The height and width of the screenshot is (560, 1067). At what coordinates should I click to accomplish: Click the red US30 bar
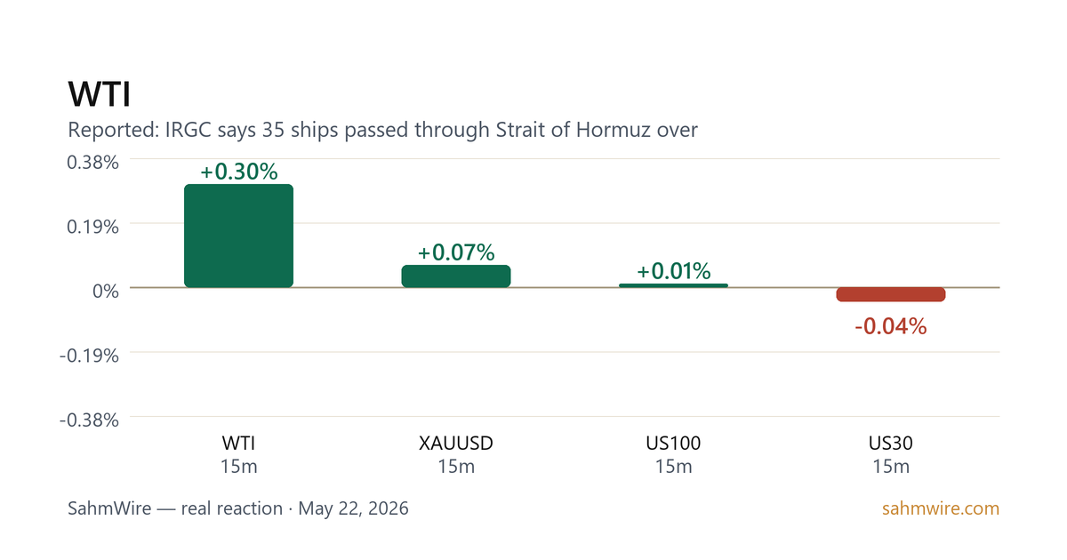(891, 294)
